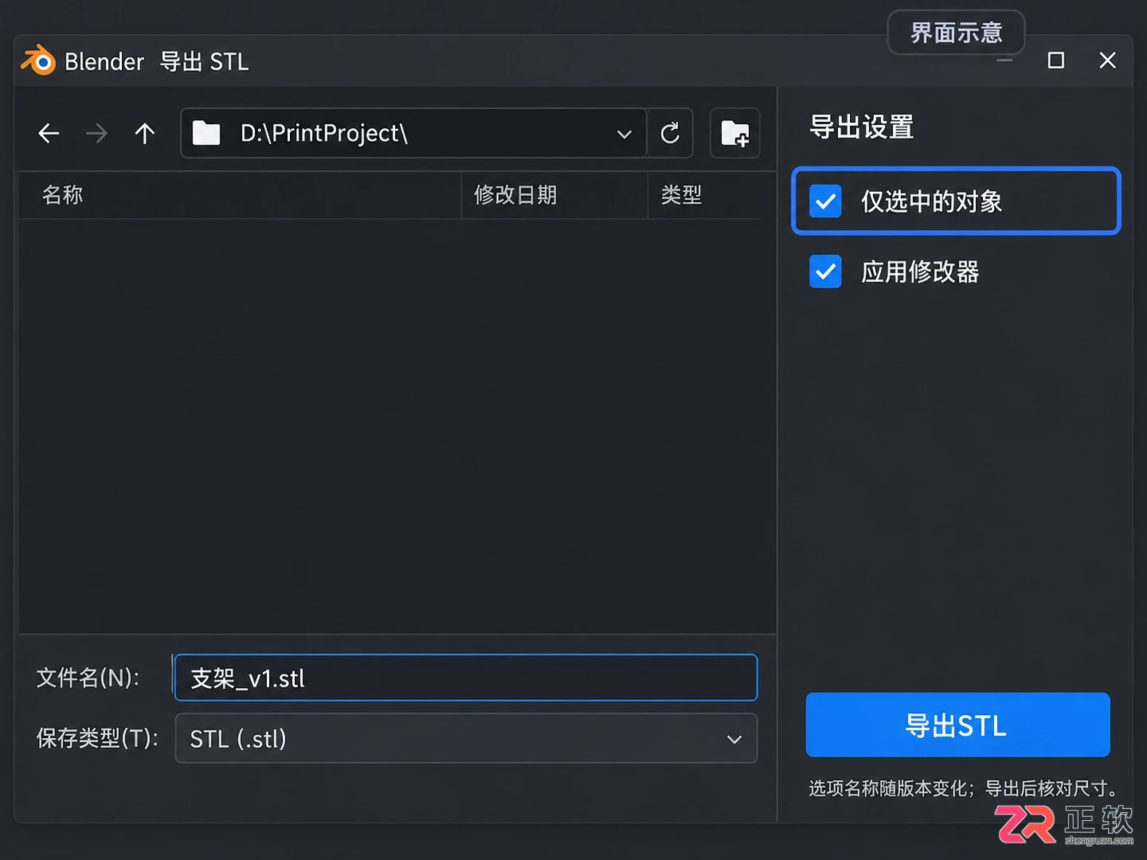Click the folder icon in the path bar

[x=206, y=133]
